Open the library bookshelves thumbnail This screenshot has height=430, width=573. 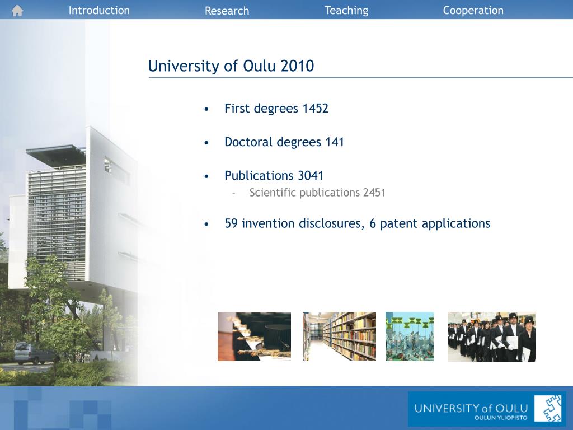340,336
